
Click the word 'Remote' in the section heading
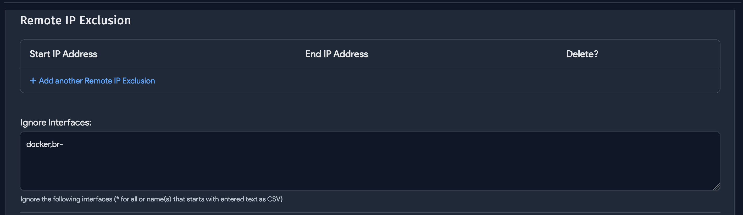pyautogui.click(x=41, y=20)
